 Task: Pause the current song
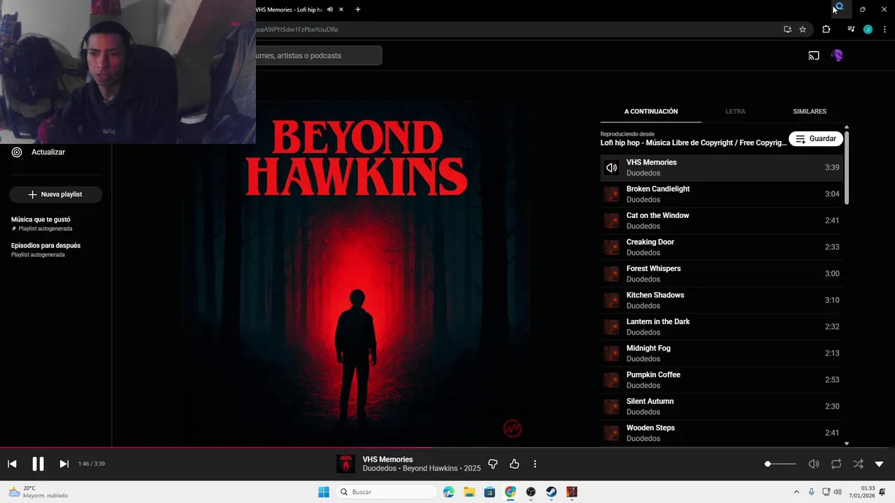[38, 464]
